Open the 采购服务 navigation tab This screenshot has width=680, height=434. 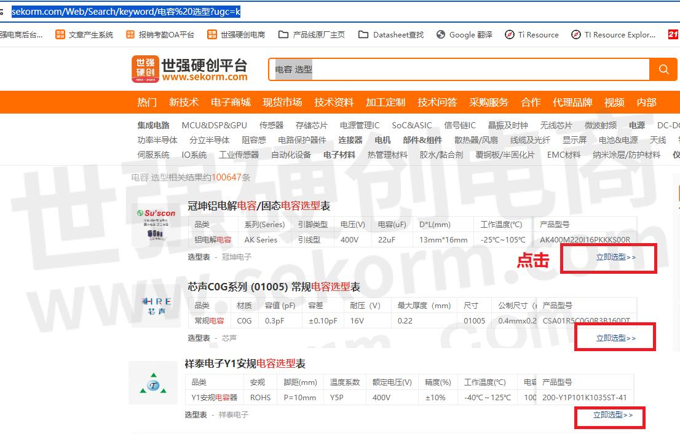point(489,103)
